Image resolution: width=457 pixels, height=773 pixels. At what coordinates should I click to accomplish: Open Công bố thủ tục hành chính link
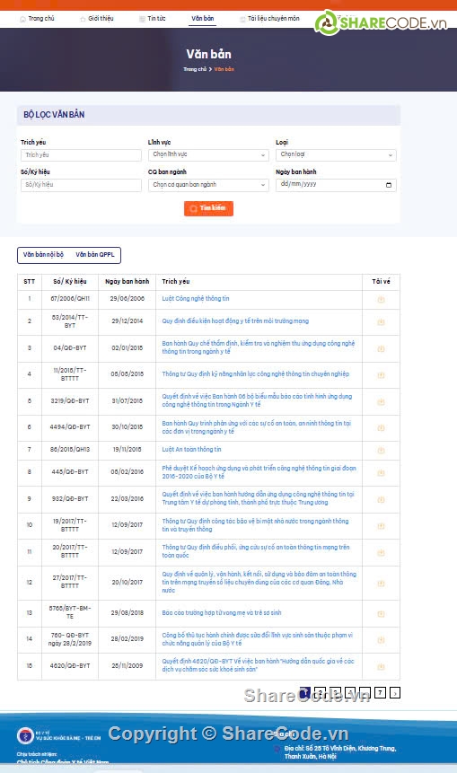tap(258, 639)
